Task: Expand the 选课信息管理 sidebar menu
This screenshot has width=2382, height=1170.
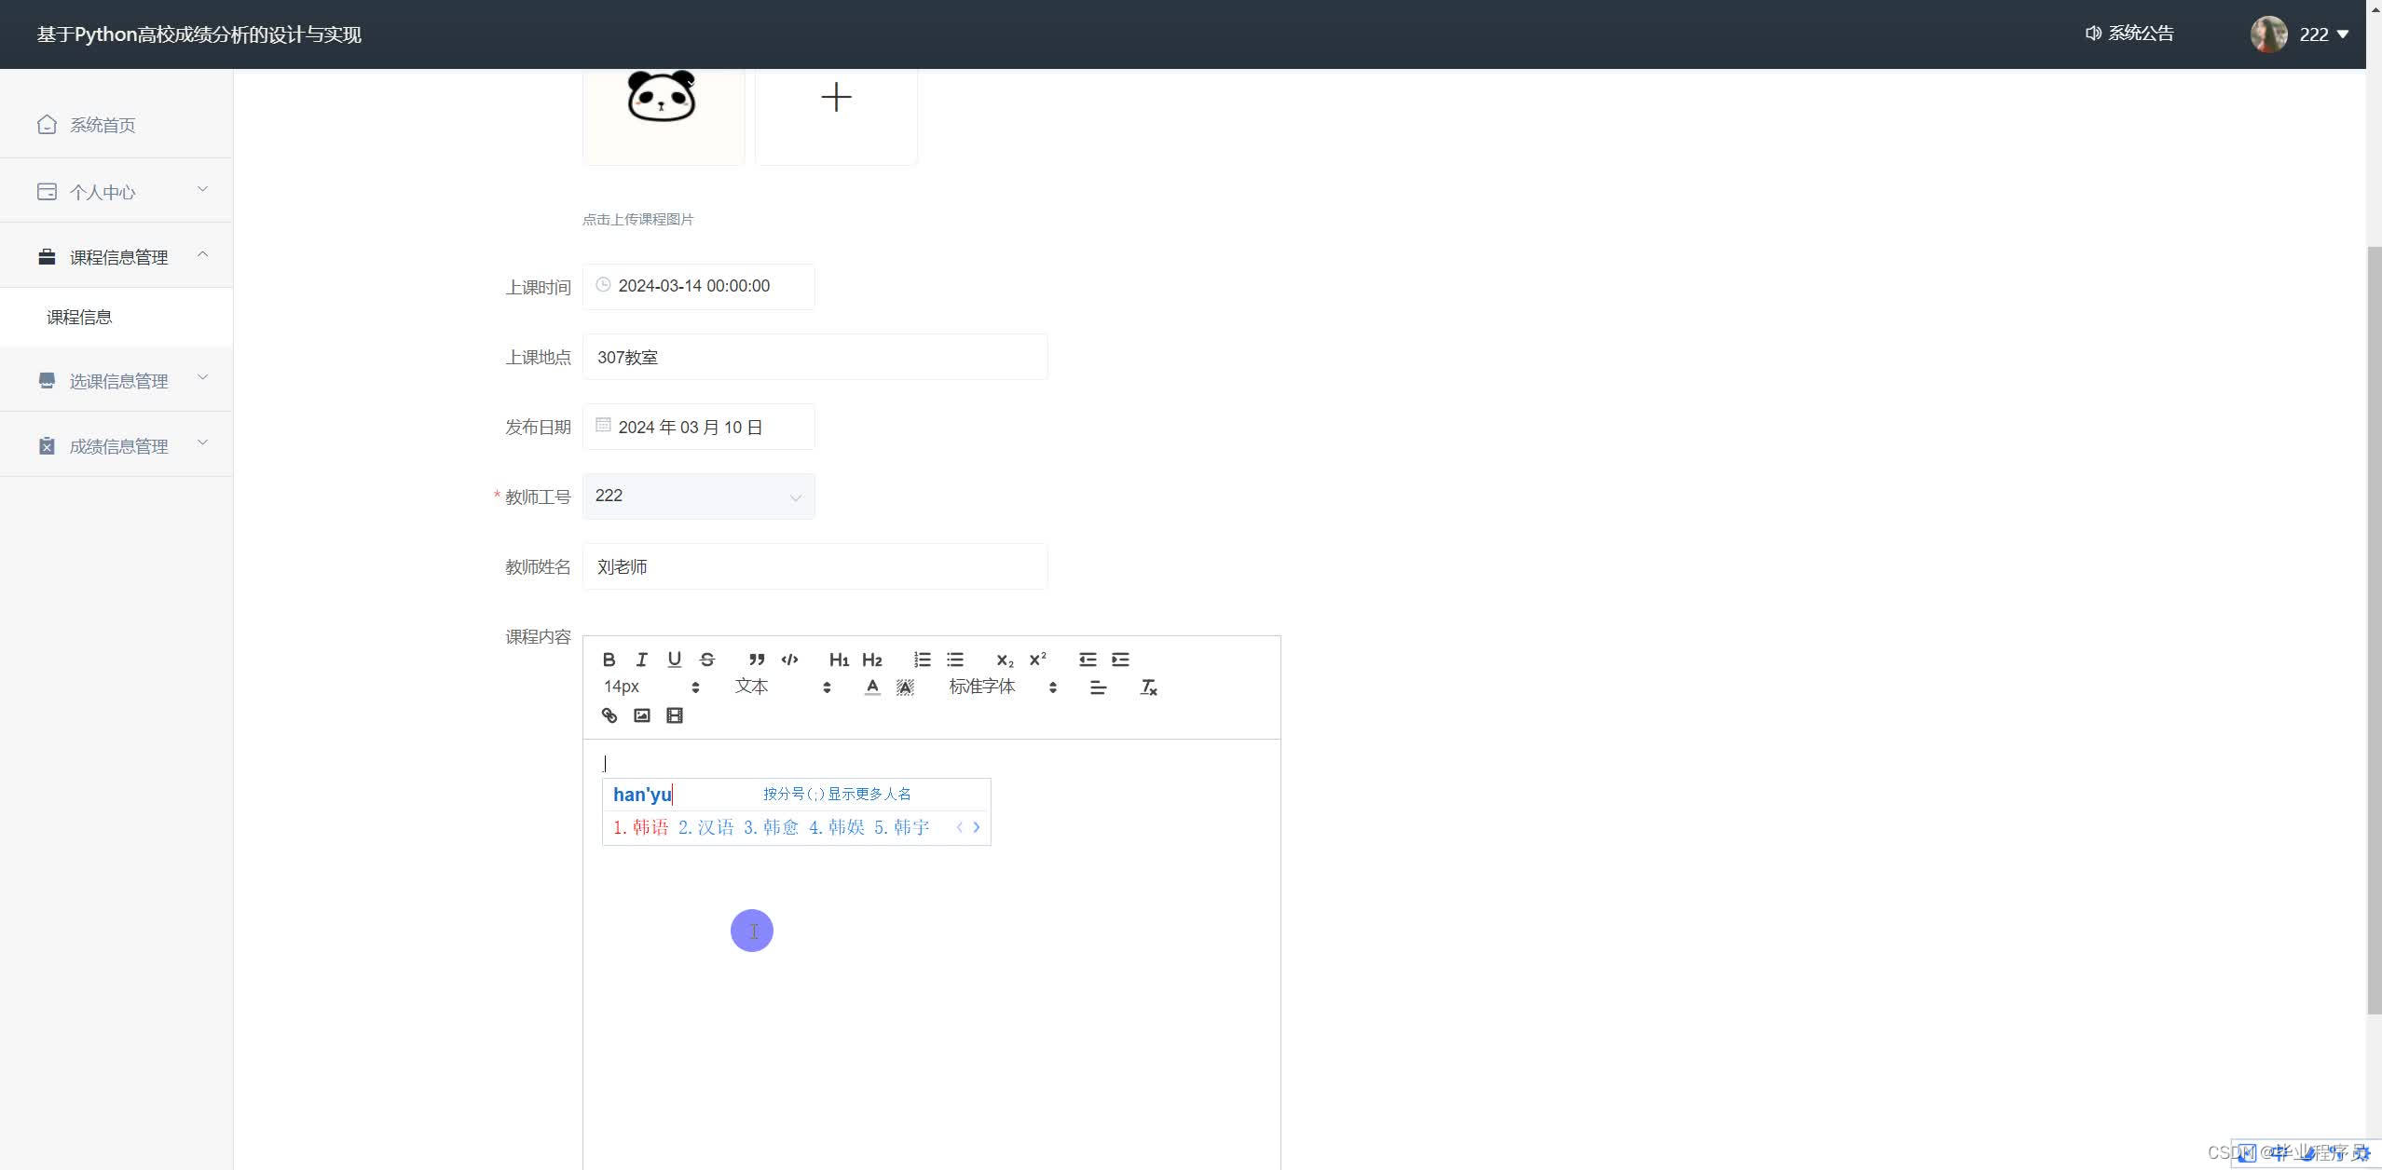Action: click(x=116, y=380)
